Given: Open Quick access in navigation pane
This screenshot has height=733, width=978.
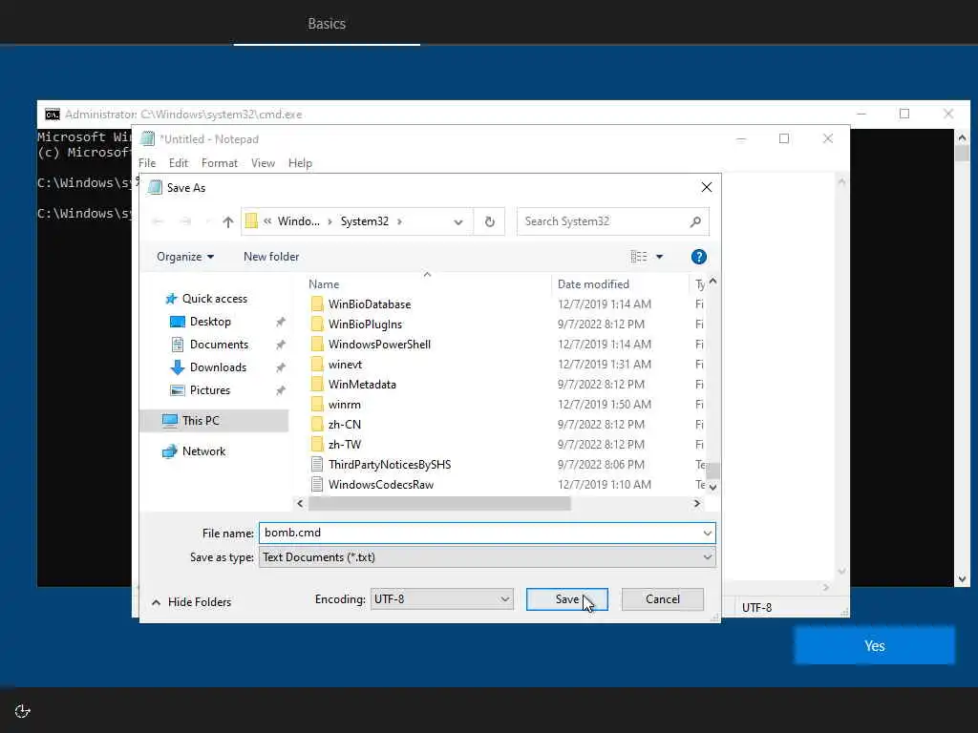Looking at the screenshot, I should [215, 299].
